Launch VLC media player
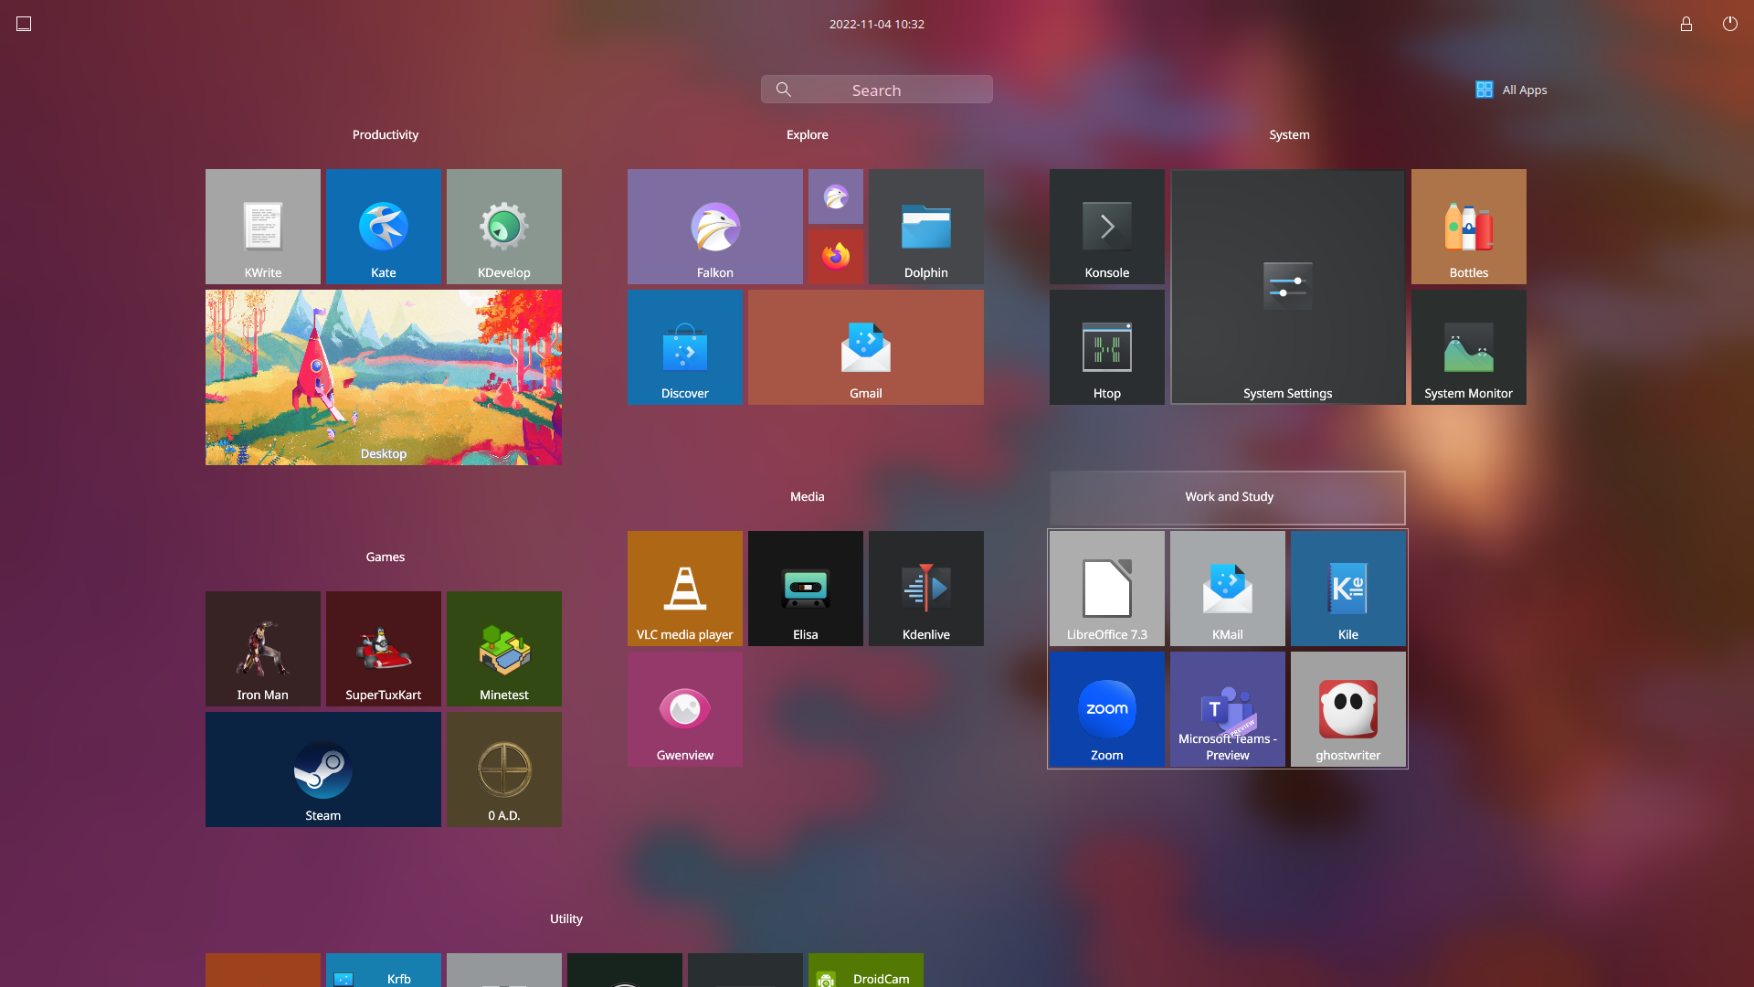The width and height of the screenshot is (1754, 987). pos(685,589)
